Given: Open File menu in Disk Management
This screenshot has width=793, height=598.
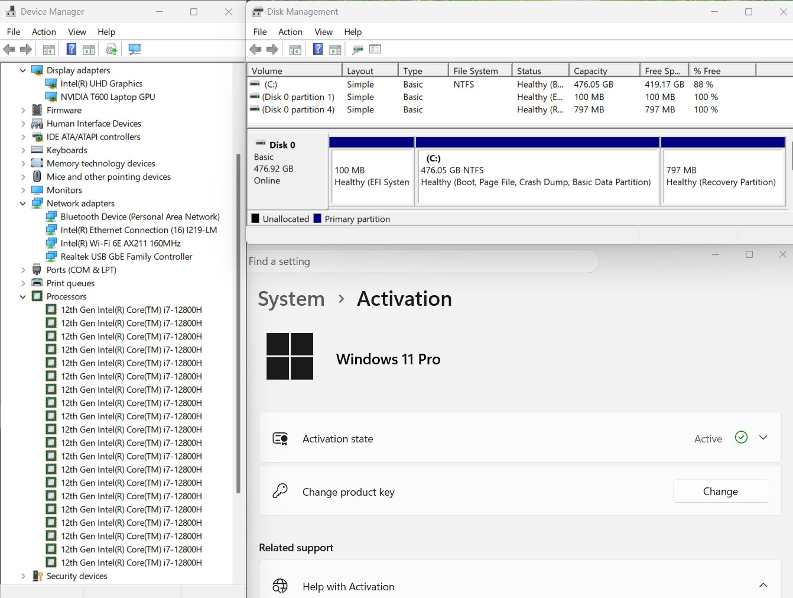Looking at the screenshot, I should pos(260,32).
